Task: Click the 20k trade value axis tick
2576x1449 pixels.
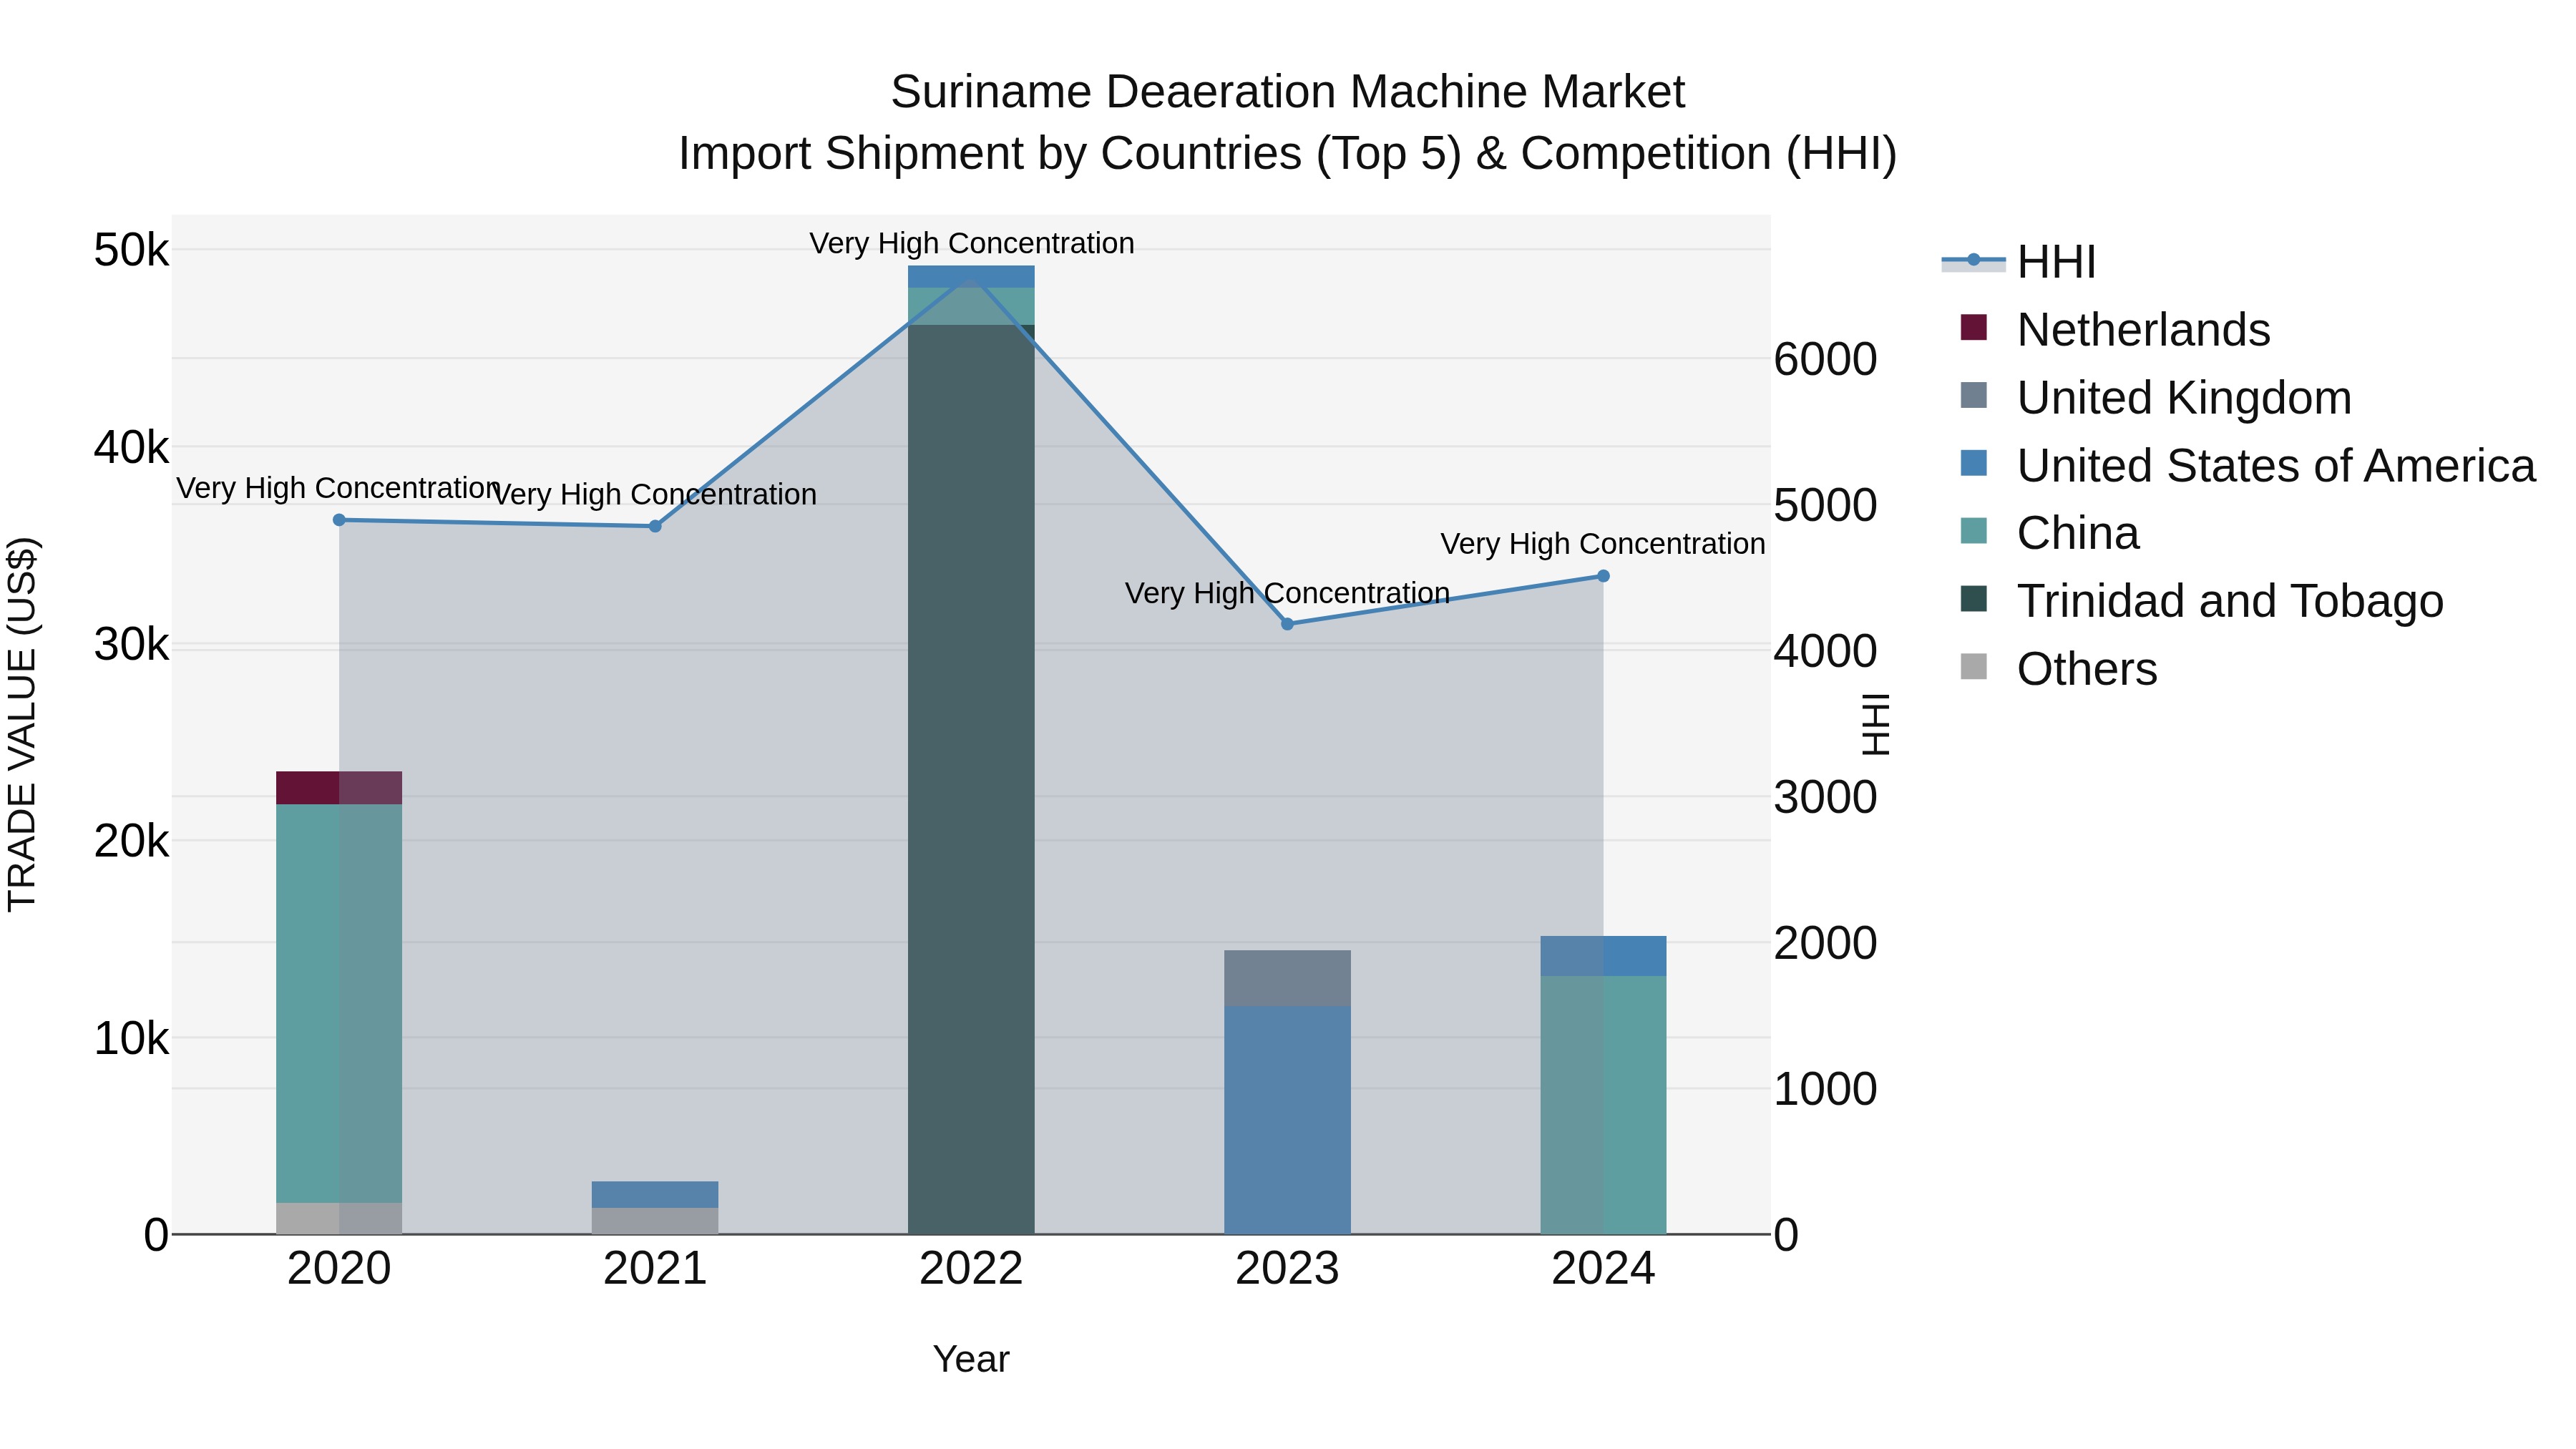Action: point(132,842)
